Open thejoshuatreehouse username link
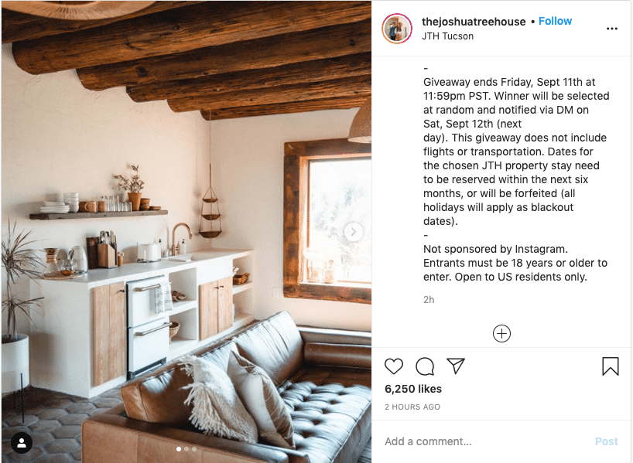 point(474,22)
